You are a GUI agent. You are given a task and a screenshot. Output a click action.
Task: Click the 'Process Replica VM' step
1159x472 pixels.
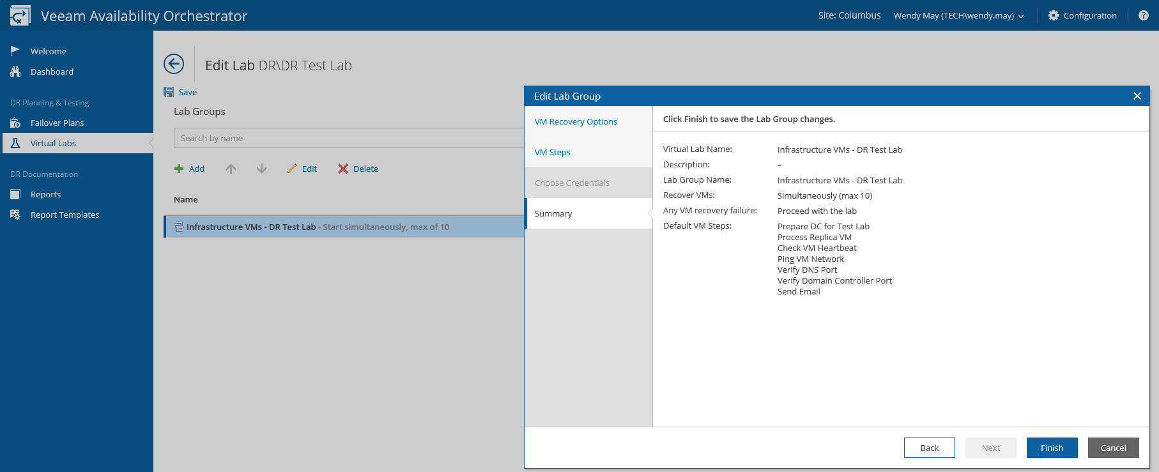(x=815, y=237)
